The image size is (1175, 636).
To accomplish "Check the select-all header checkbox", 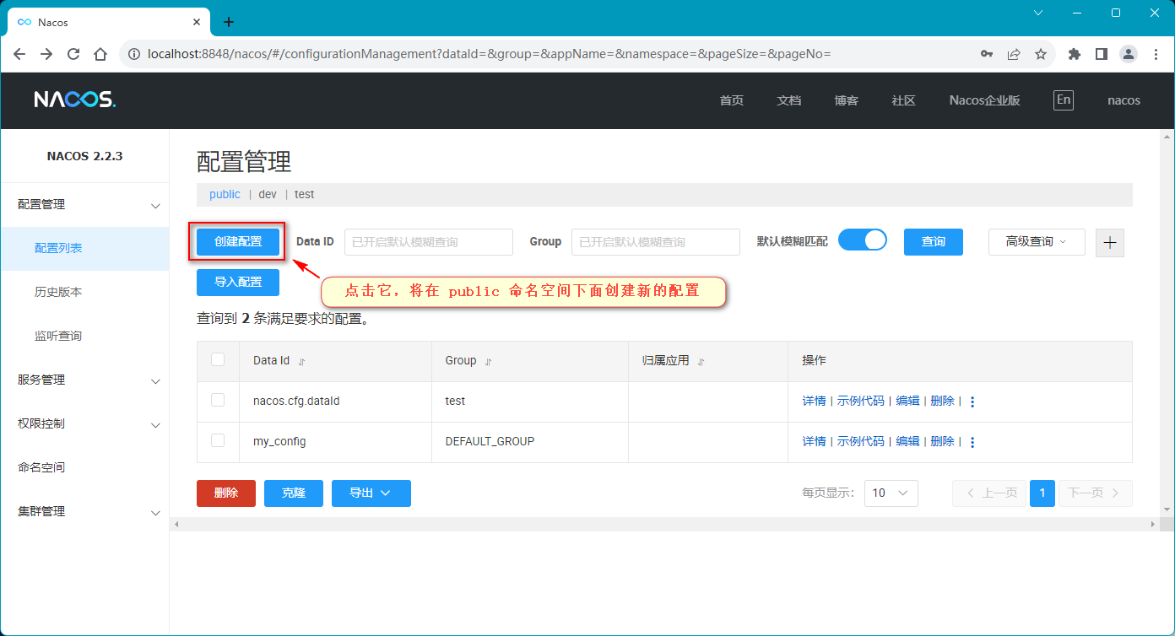I will point(218,359).
